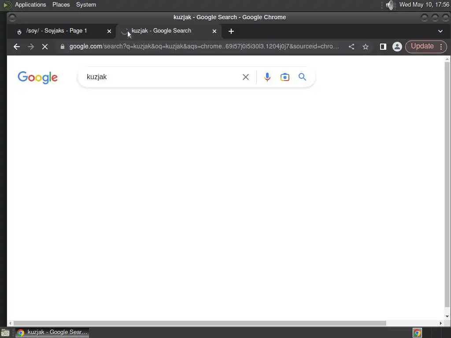Go back to the previous page
This screenshot has height=338, width=451.
[x=17, y=47]
